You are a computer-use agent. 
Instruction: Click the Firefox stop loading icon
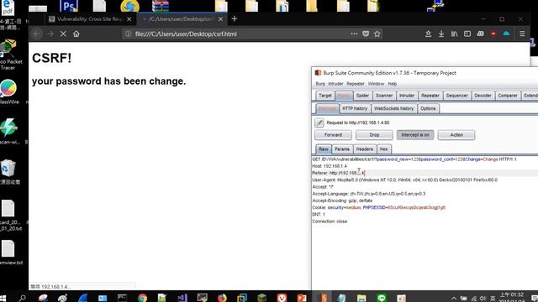[x=63, y=34]
